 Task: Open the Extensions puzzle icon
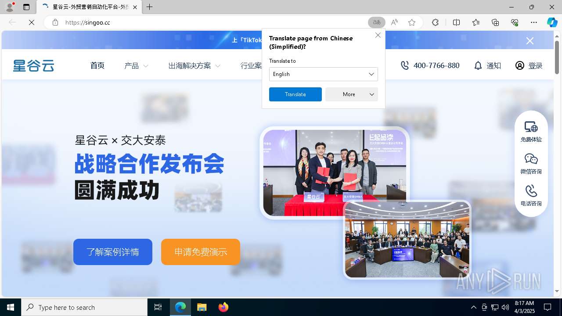tap(435, 22)
